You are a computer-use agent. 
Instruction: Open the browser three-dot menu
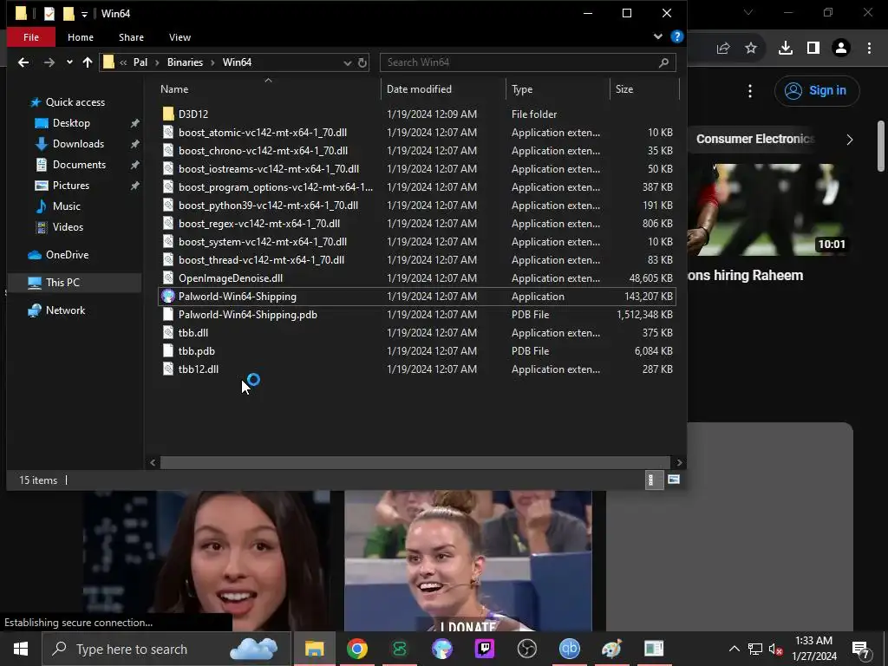[x=869, y=49]
